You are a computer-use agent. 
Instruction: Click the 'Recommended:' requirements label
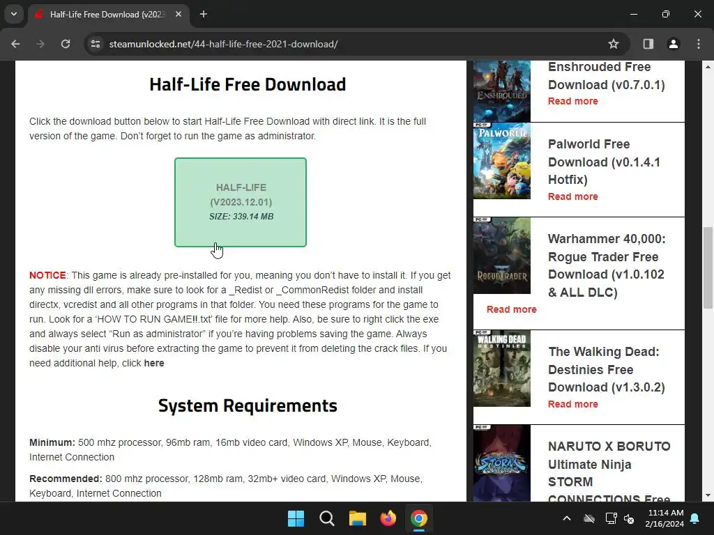click(66, 479)
